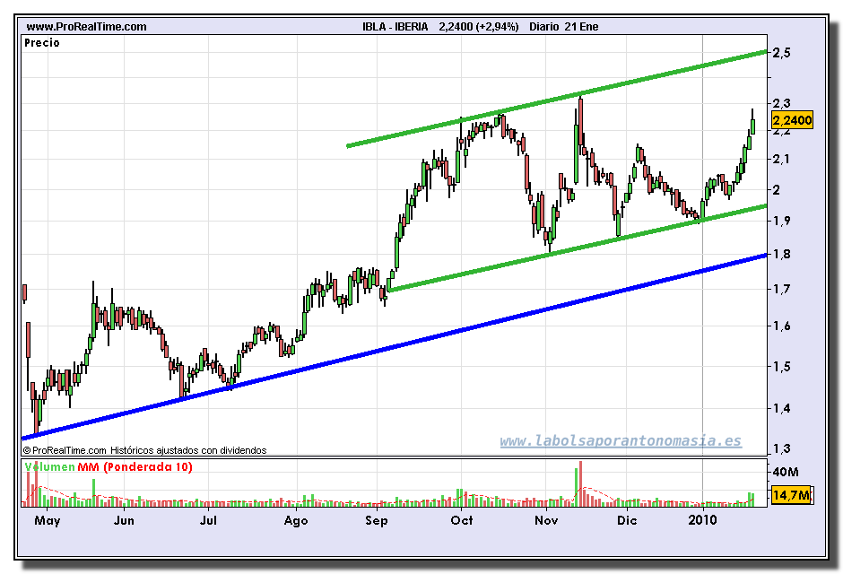The height and width of the screenshot is (574, 843).
Task: Click the Volumen indicator label
Action: coord(49,466)
